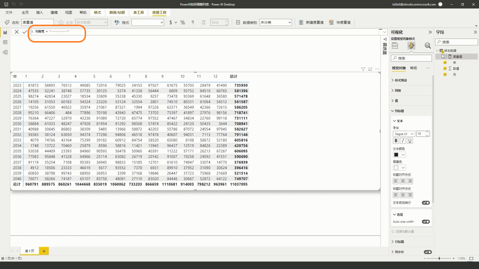Expand the 值 values section
This screenshot has width=479, height=269.
click(395, 101)
